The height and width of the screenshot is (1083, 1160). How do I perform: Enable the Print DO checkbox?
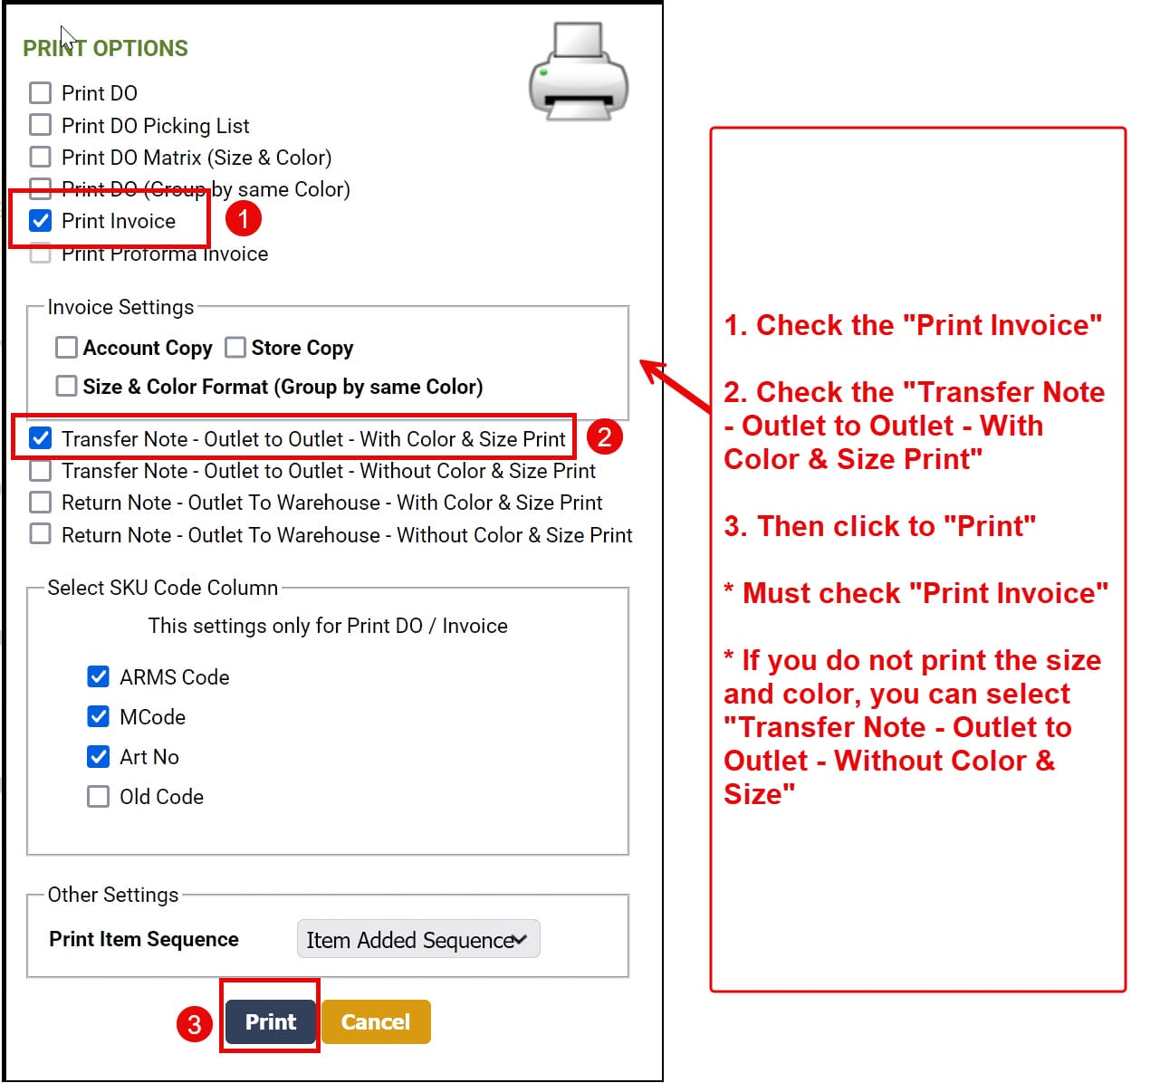41,92
